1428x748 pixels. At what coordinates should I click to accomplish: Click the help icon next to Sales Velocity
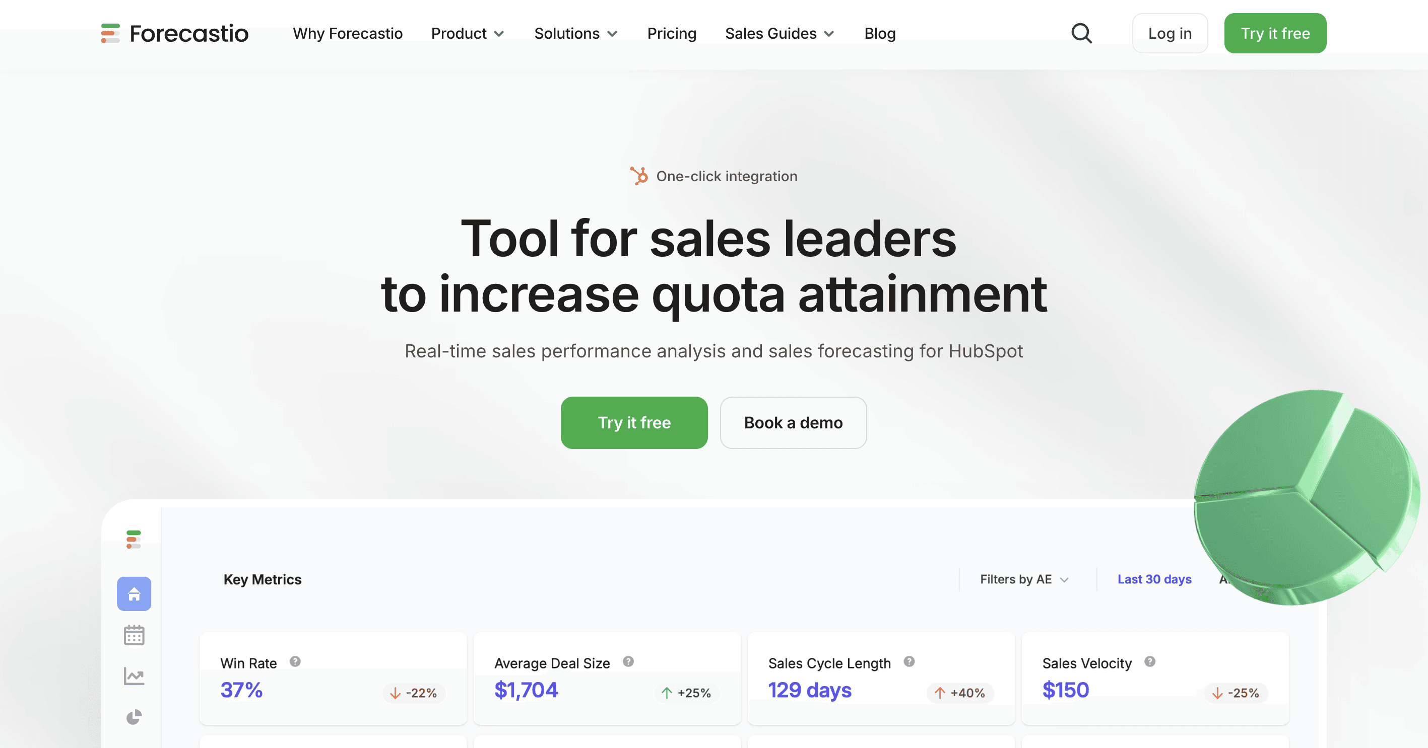coord(1150,661)
